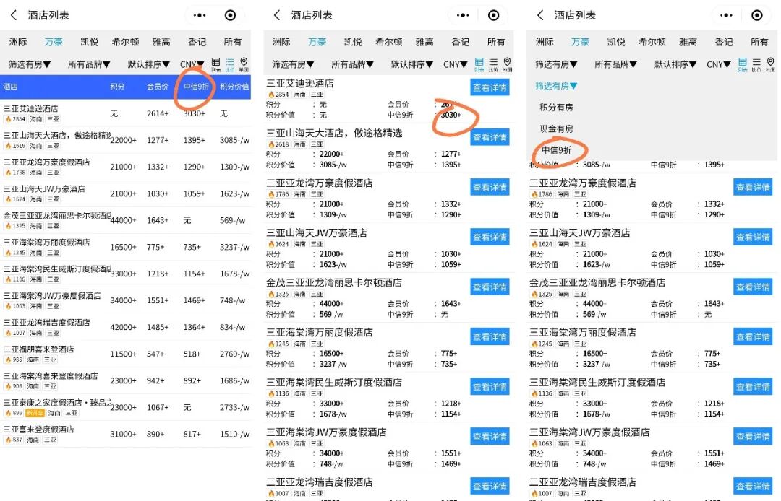The height and width of the screenshot is (501, 781).
Task: Open 三亚亚龙湾万豪度假酒店 title in middle panel
Action: (x=320, y=183)
